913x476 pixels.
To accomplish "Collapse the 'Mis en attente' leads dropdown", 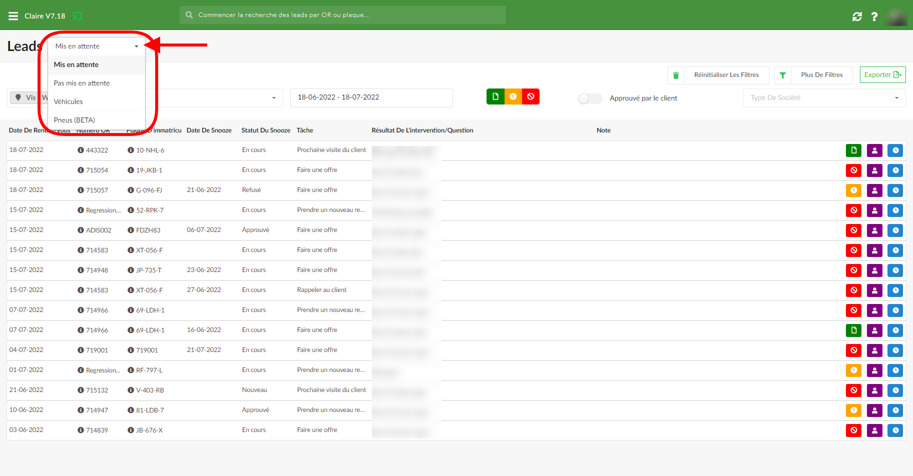I will 97,46.
